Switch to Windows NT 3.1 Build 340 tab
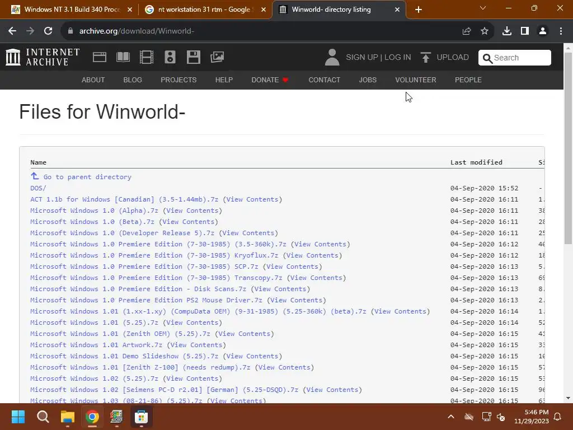 tap(72, 10)
